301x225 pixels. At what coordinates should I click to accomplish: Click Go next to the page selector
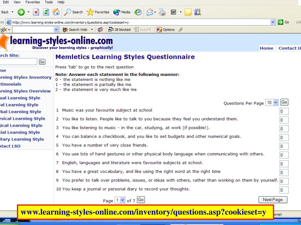pos(141,200)
